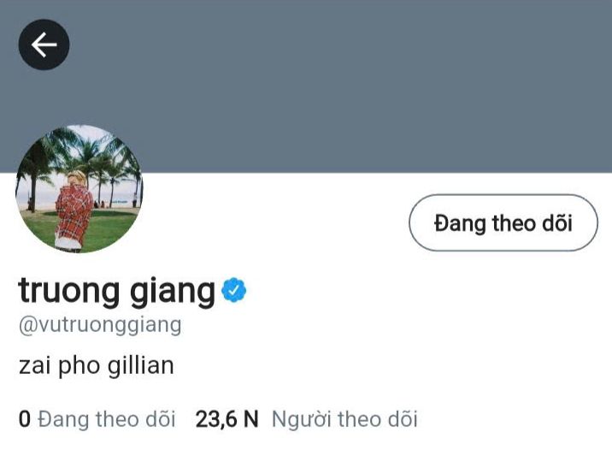Click the following count number 0
Image resolution: width=612 pixels, height=462 pixels.
(x=25, y=419)
